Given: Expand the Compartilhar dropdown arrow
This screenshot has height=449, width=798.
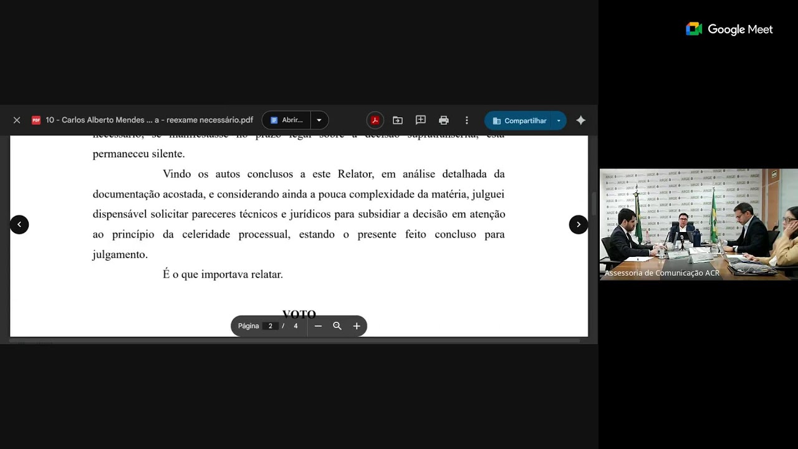Looking at the screenshot, I should 559,120.
